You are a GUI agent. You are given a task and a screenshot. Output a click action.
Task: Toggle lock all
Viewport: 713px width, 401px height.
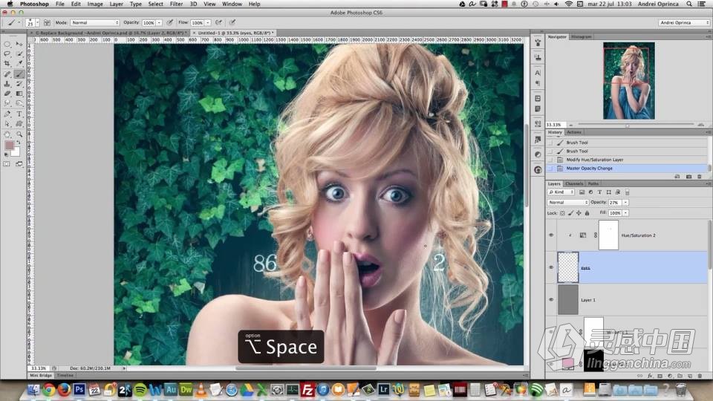(x=587, y=213)
